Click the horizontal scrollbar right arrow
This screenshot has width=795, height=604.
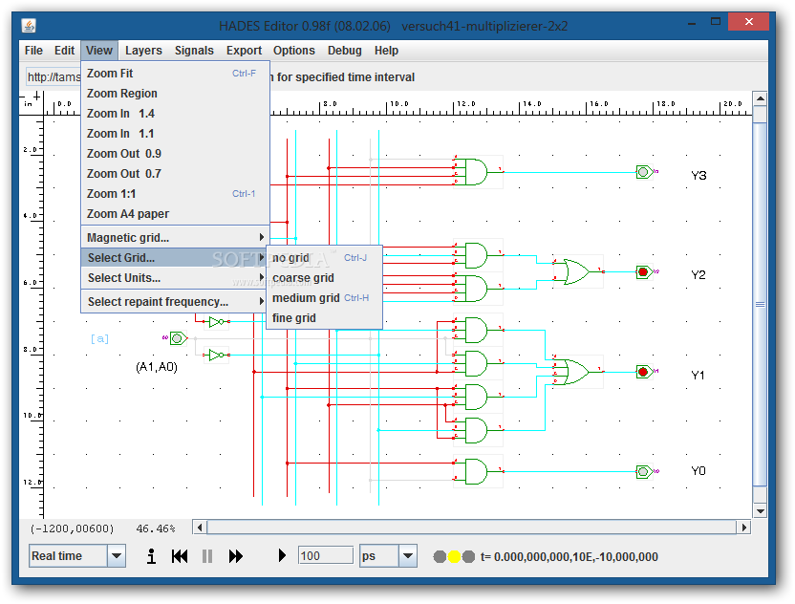743,528
